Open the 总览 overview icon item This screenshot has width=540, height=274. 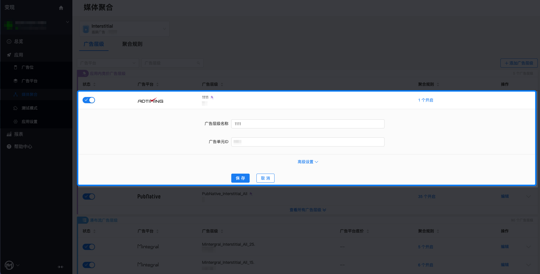coord(9,42)
